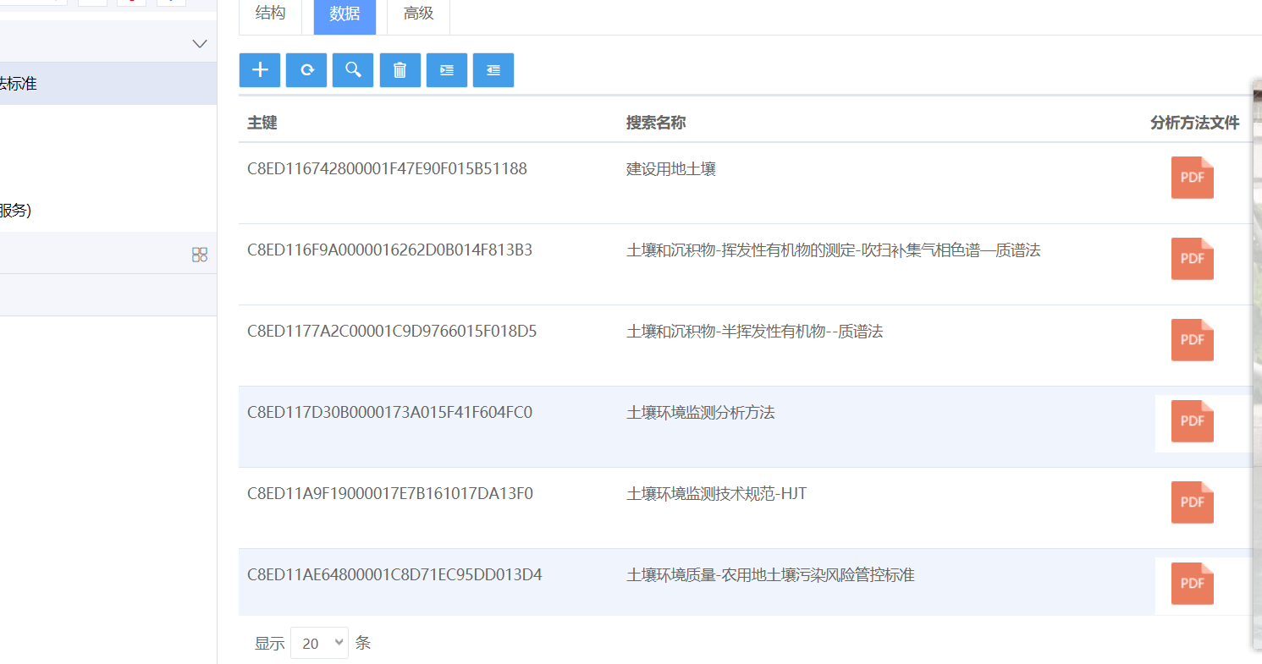The width and height of the screenshot is (1262, 664).
Task: Click the increase indent toolbar button
Action: (447, 70)
